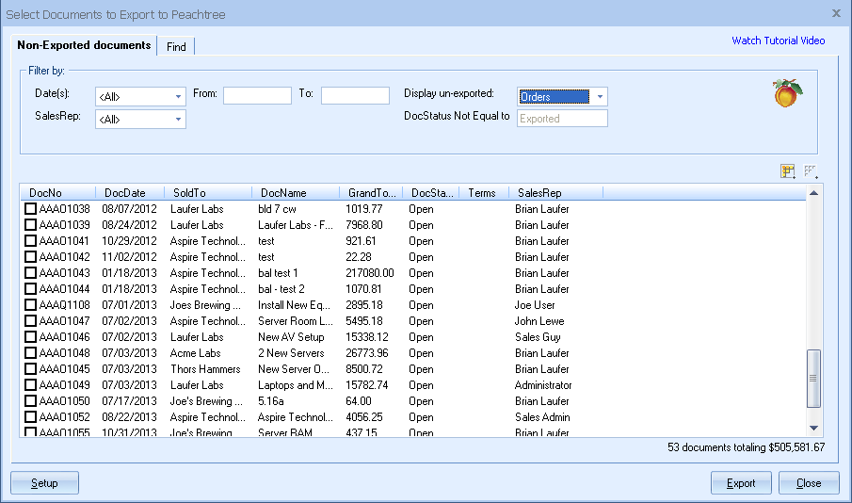Image resolution: width=852 pixels, height=503 pixels.
Task: Click the scrollbar up arrow in the document list
Action: [814, 191]
